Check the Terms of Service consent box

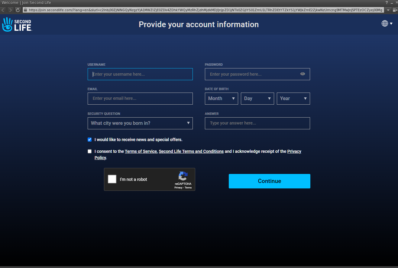click(x=89, y=151)
